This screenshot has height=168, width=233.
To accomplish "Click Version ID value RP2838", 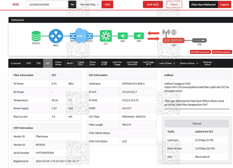I will tap(40, 145).
